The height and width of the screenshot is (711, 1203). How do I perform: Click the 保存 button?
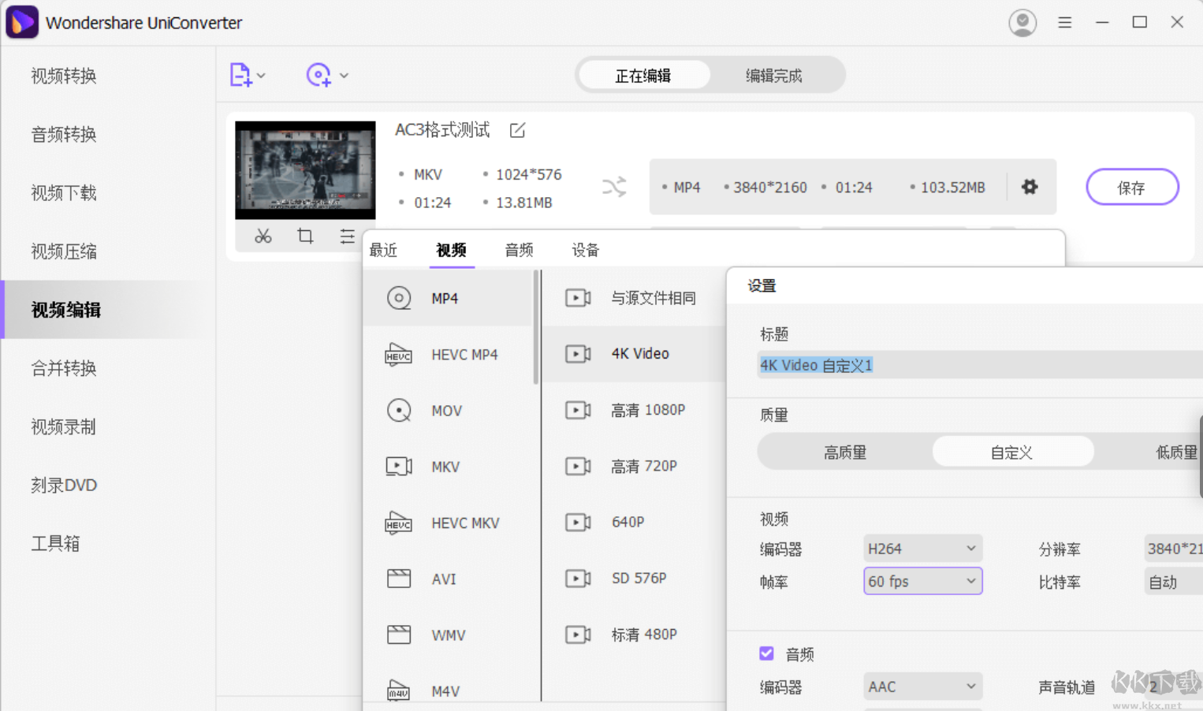pyautogui.click(x=1132, y=188)
